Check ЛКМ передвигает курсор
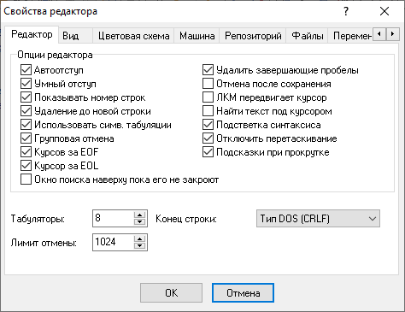Screen dimensions: 405x312 point(208,97)
